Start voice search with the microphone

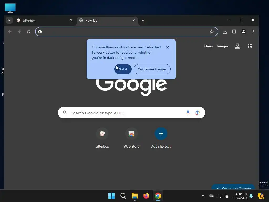[188, 113]
